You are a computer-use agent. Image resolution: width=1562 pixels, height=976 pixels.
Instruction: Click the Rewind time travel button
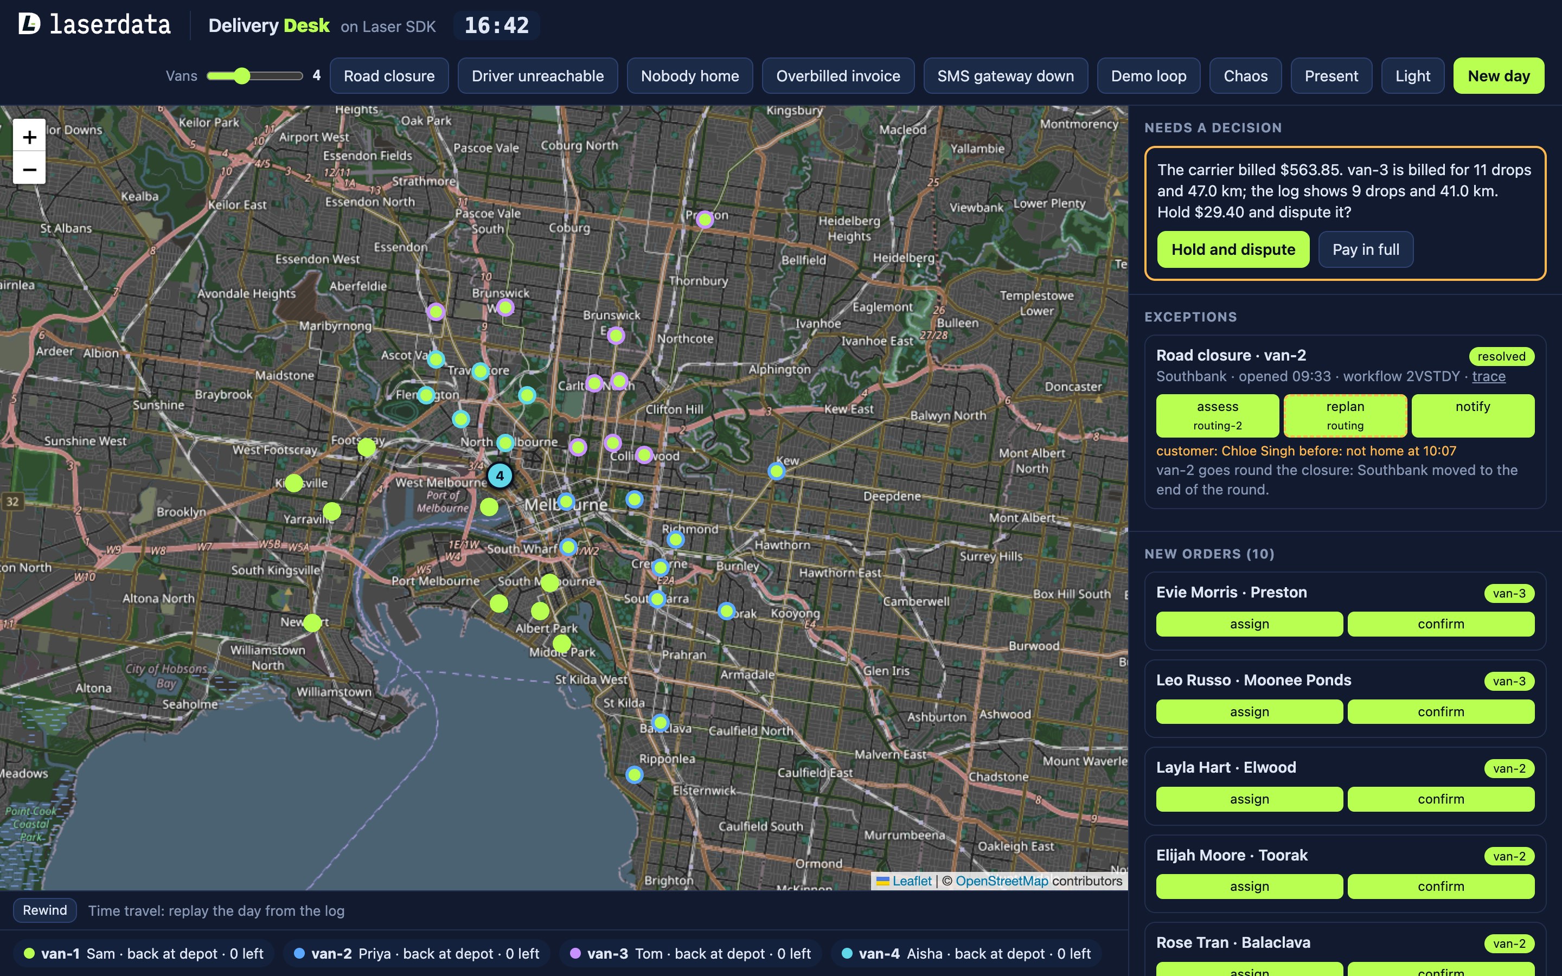coord(44,910)
